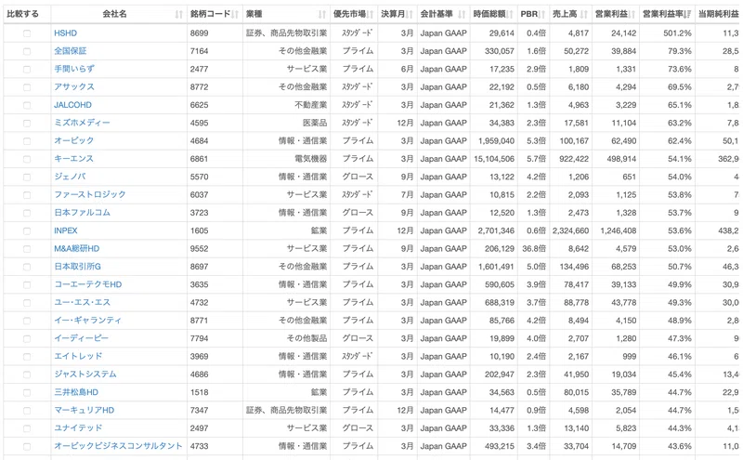Open the ジャストシステム company link
Screen dimensions: 743x460
(85, 375)
